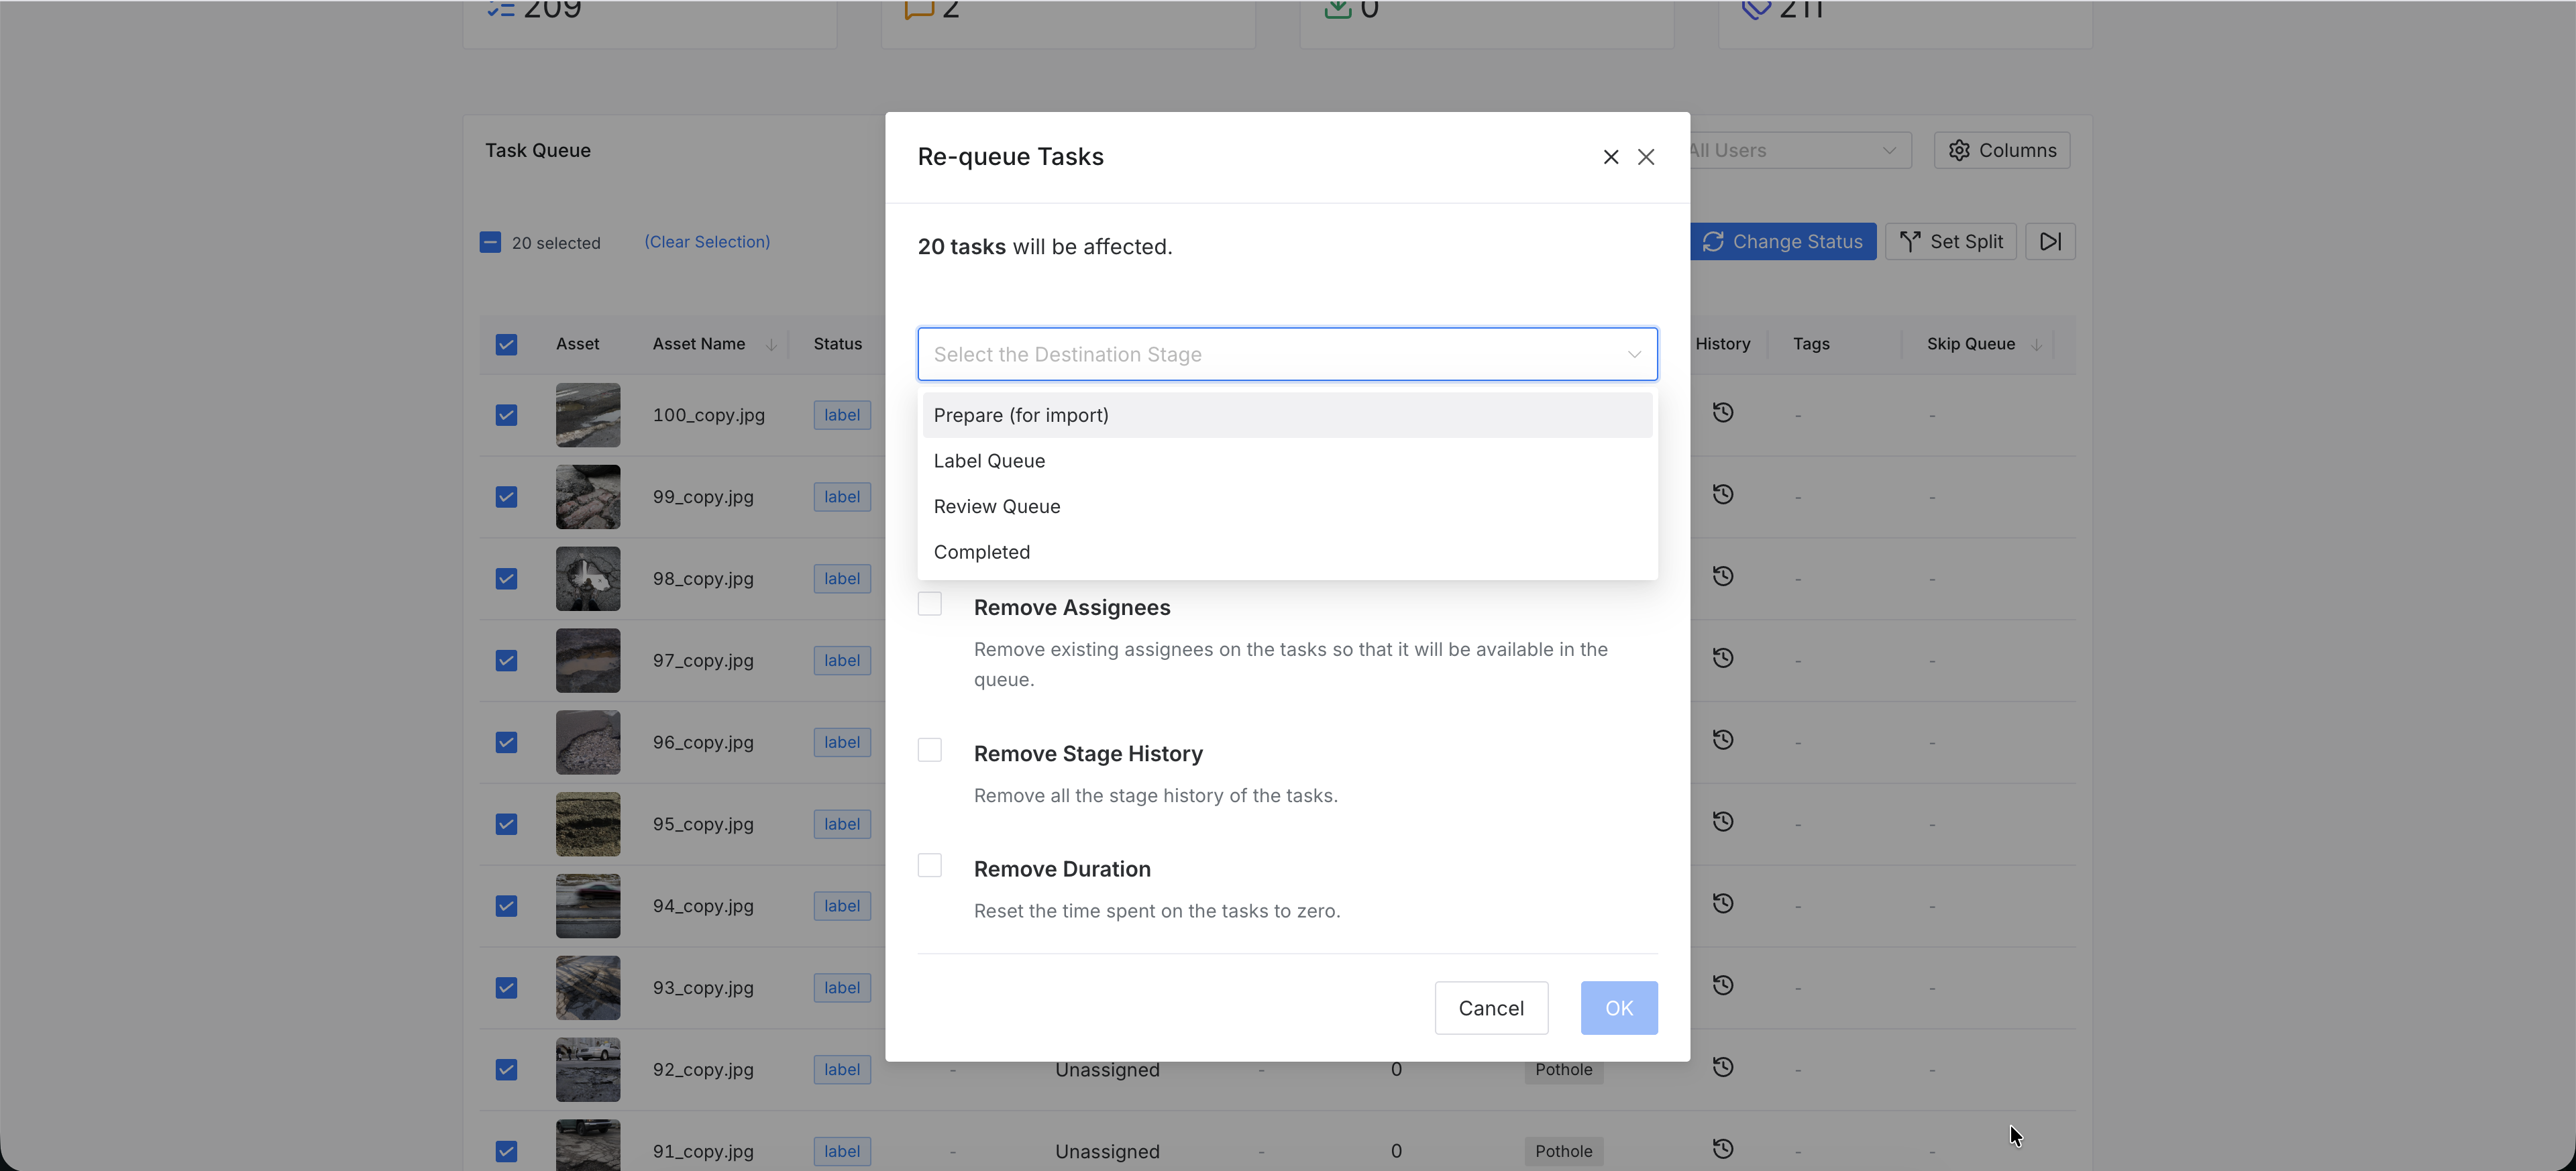The image size is (2576, 1171).
Task: Pick Completed as destination stage
Action: click(981, 552)
